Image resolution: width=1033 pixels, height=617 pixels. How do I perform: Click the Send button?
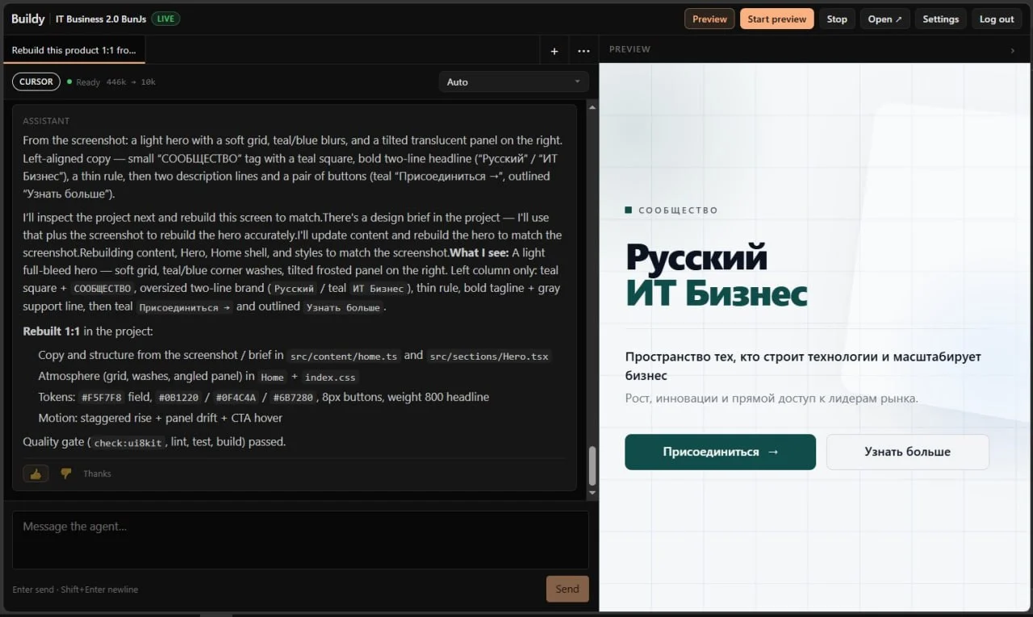(567, 589)
